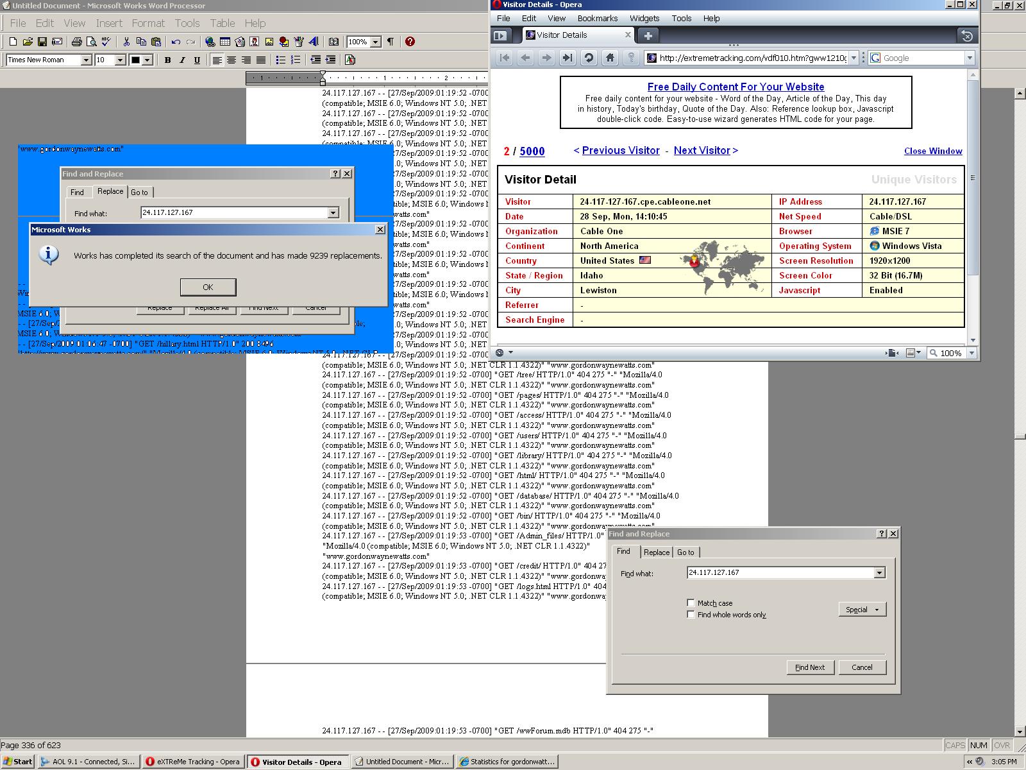The height and width of the screenshot is (770, 1026).
Task: Click in the Opera Google search field
Action: [x=921, y=58]
